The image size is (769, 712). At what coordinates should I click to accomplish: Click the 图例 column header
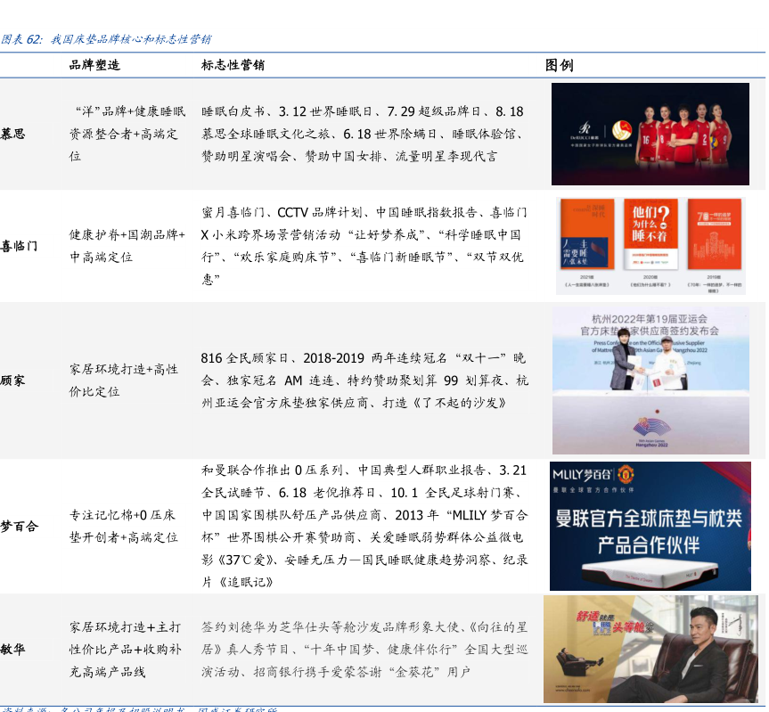pyautogui.click(x=559, y=65)
